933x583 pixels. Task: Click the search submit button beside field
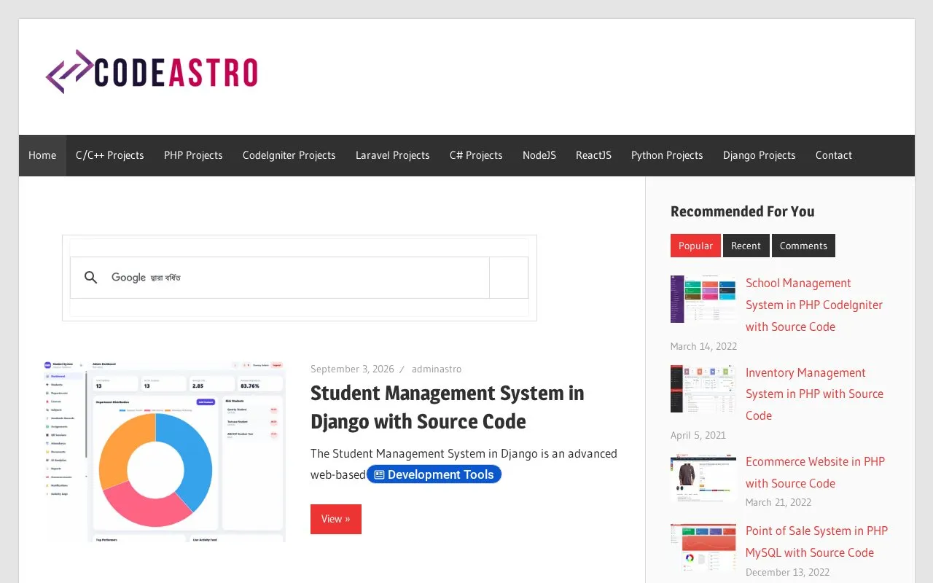509,278
